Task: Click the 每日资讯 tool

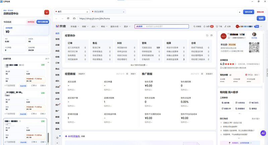Action: point(254,103)
